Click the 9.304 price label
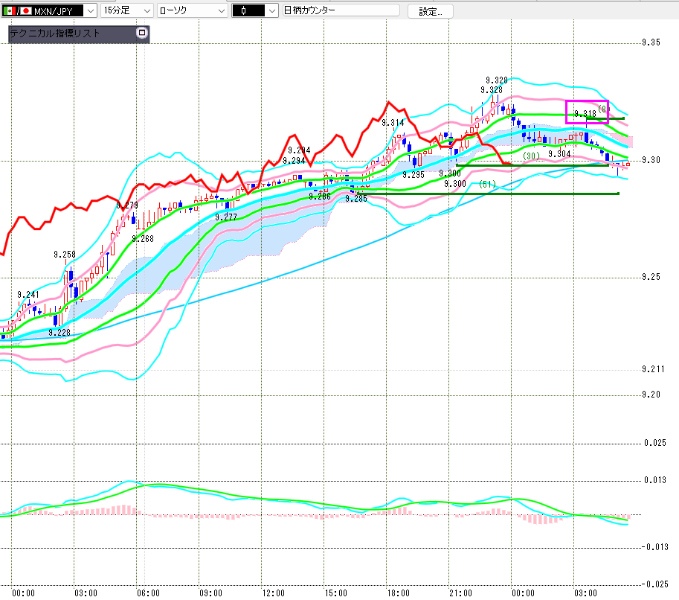 click(x=559, y=154)
